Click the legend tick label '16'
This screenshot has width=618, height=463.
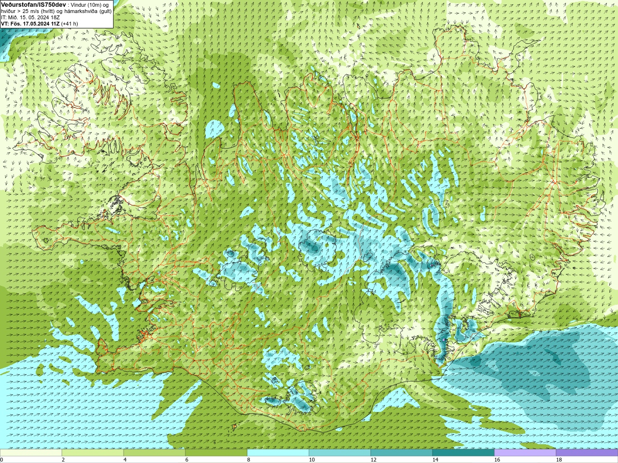[497, 460]
